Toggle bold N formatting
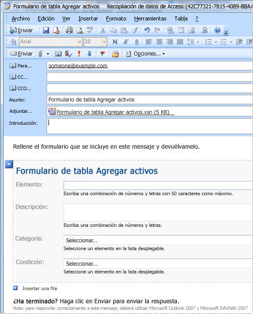 tap(115, 42)
